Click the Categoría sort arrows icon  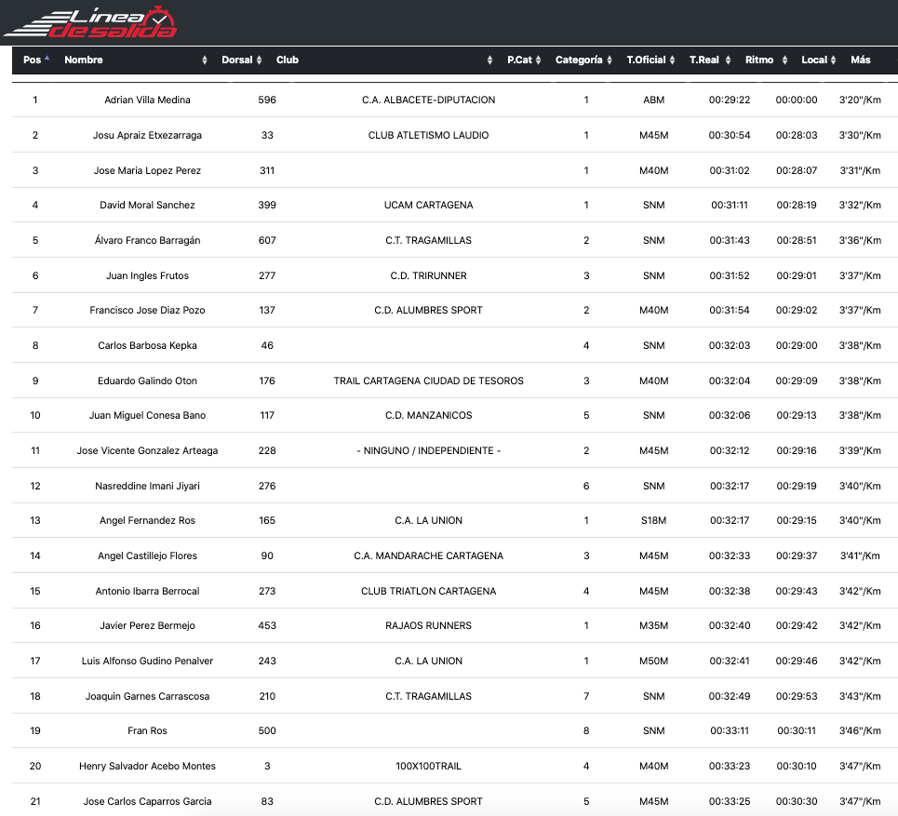click(x=609, y=60)
